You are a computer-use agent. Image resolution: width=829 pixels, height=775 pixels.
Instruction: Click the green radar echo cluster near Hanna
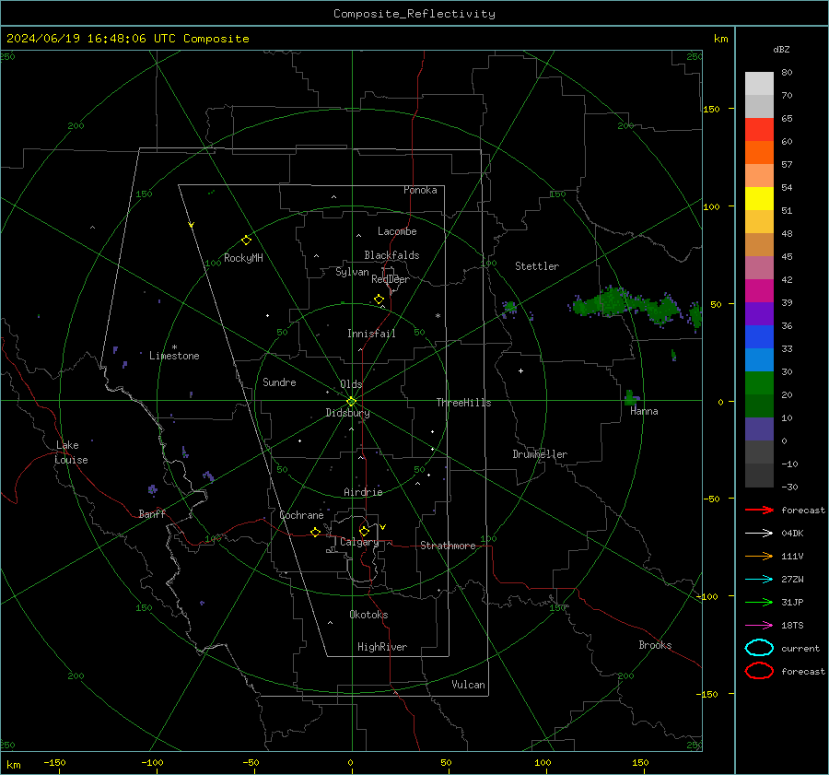coord(630,397)
